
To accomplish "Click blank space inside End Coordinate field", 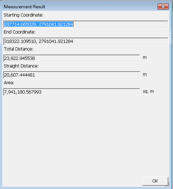I will pyautogui.click(x=120, y=42).
